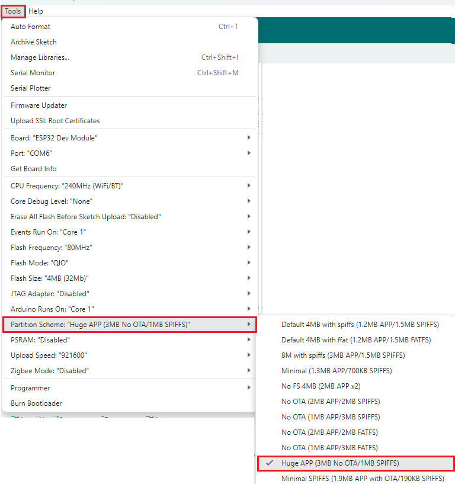The height and width of the screenshot is (484, 455).
Task: Select 8M with spiffs partition
Action: (355, 355)
